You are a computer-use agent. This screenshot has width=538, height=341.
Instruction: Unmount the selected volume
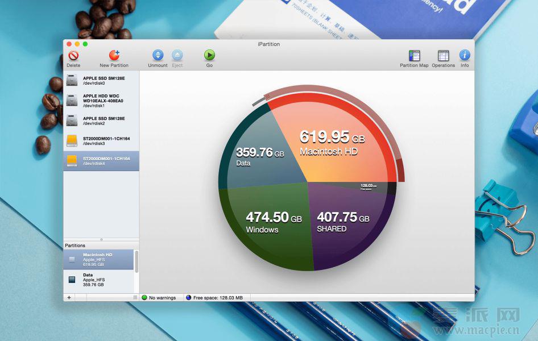coord(158,56)
